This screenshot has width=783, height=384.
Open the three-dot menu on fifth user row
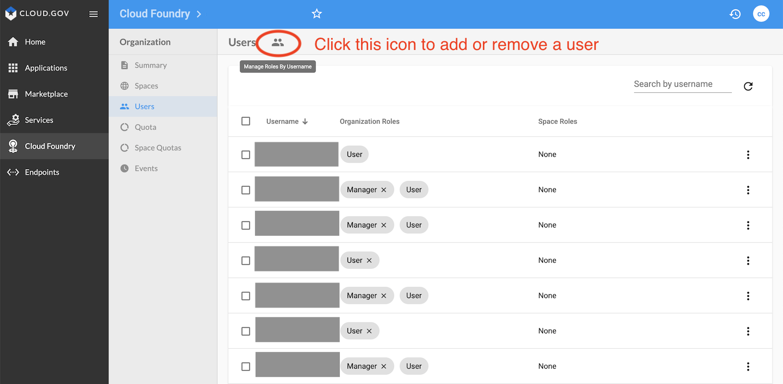(748, 296)
